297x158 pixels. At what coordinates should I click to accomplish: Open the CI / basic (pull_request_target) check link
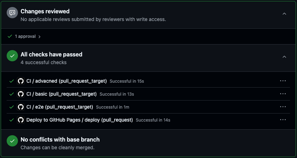pos(62,94)
